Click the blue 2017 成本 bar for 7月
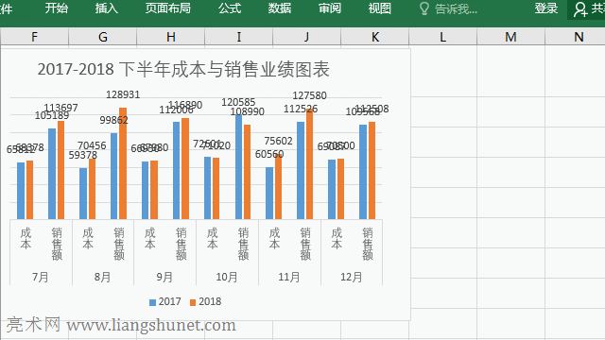The image size is (605, 340). pyautogui.click(x=21, y=191)
